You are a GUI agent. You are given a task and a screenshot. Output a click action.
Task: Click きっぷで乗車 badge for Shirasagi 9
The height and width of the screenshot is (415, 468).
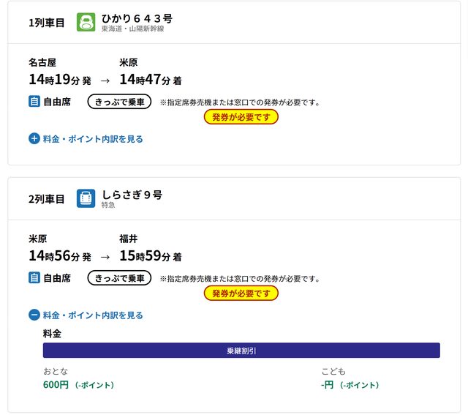(x=119, y=278)
